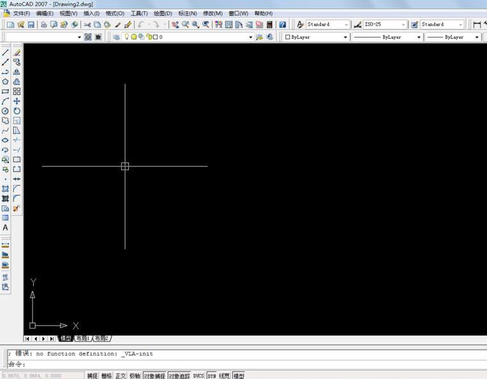Viewport: 487px width, 379px height.
Task: Select the Copy object tool
Action: (17, 62)
